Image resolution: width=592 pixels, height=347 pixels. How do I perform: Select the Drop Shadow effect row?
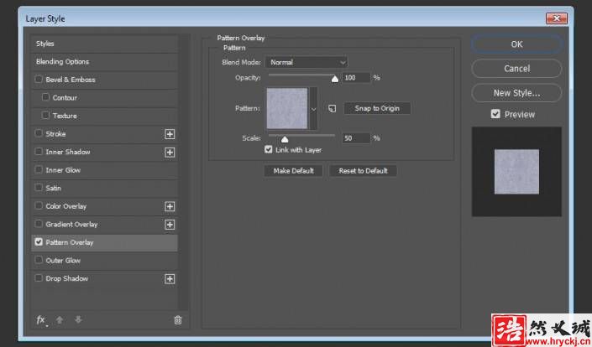(104, 279)
